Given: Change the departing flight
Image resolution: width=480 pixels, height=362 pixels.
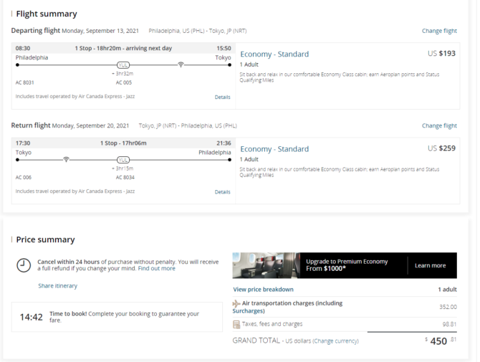Looking at the screenshot, I should coord(439,31).
